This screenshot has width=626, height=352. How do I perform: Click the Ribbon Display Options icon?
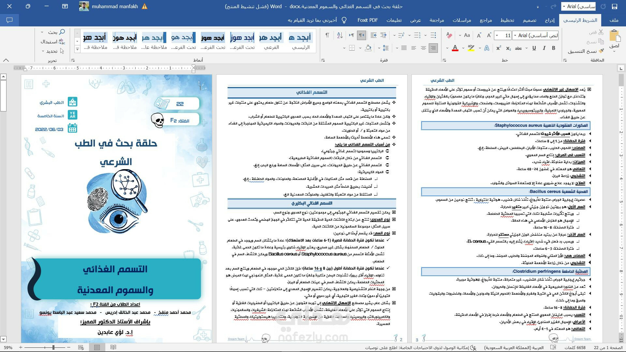pos(65,7)
